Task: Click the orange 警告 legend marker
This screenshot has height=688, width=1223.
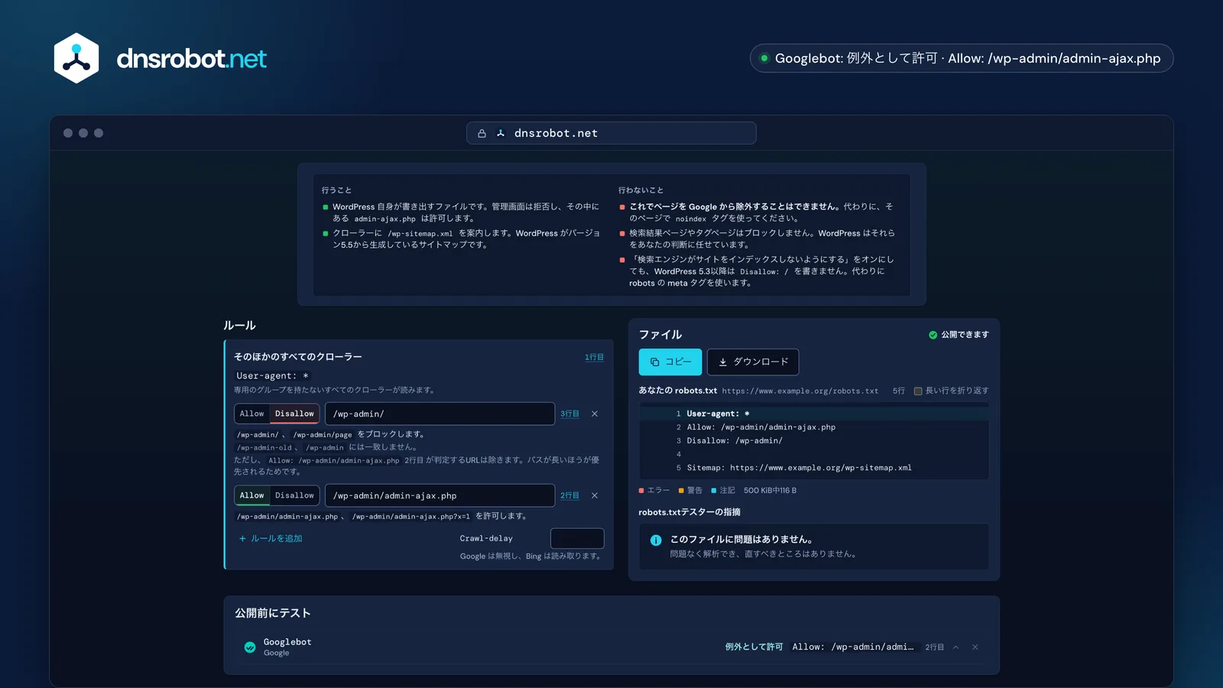Action: (x=681, y=491)
